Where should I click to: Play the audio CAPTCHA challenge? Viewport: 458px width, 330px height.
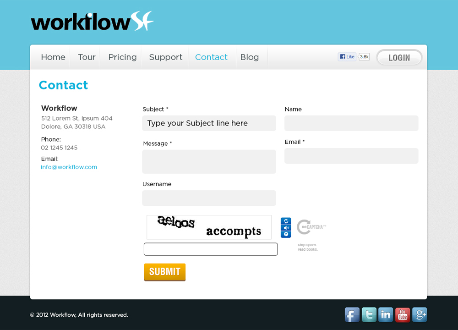click(286, 228)
